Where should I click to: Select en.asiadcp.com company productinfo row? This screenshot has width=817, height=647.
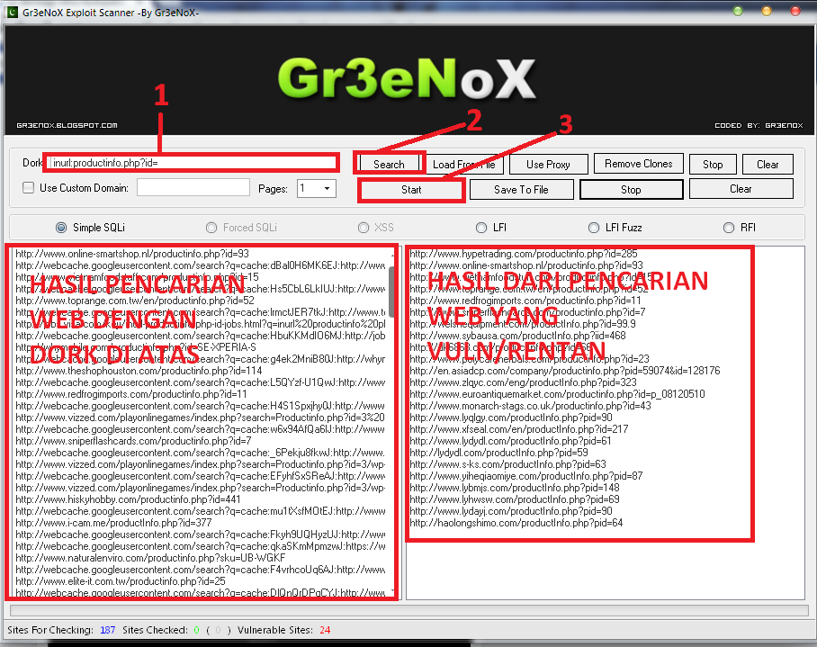tap(565, 371)
